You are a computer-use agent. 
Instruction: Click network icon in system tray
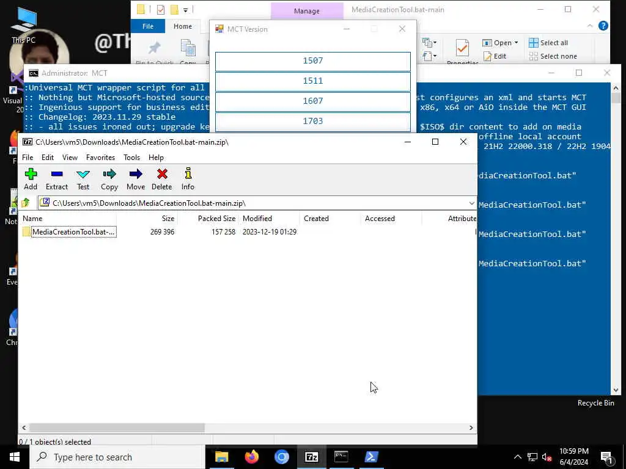coord(532,457)
